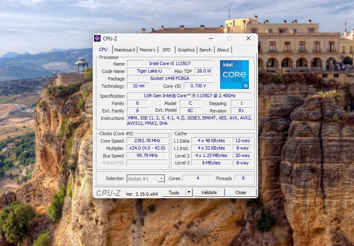Show the About tab
Viewport: 354px width, 246px height.
click(223, 50)
